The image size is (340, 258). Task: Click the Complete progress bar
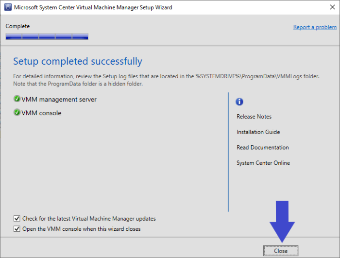point(47,36)
